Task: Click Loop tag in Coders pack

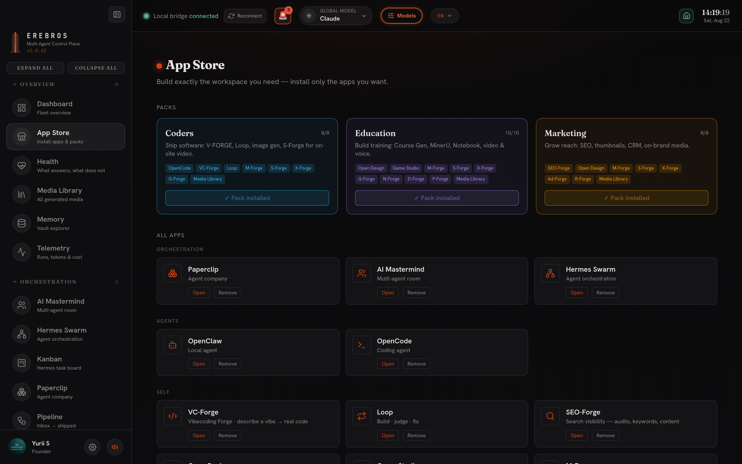Action: (232, 168)
